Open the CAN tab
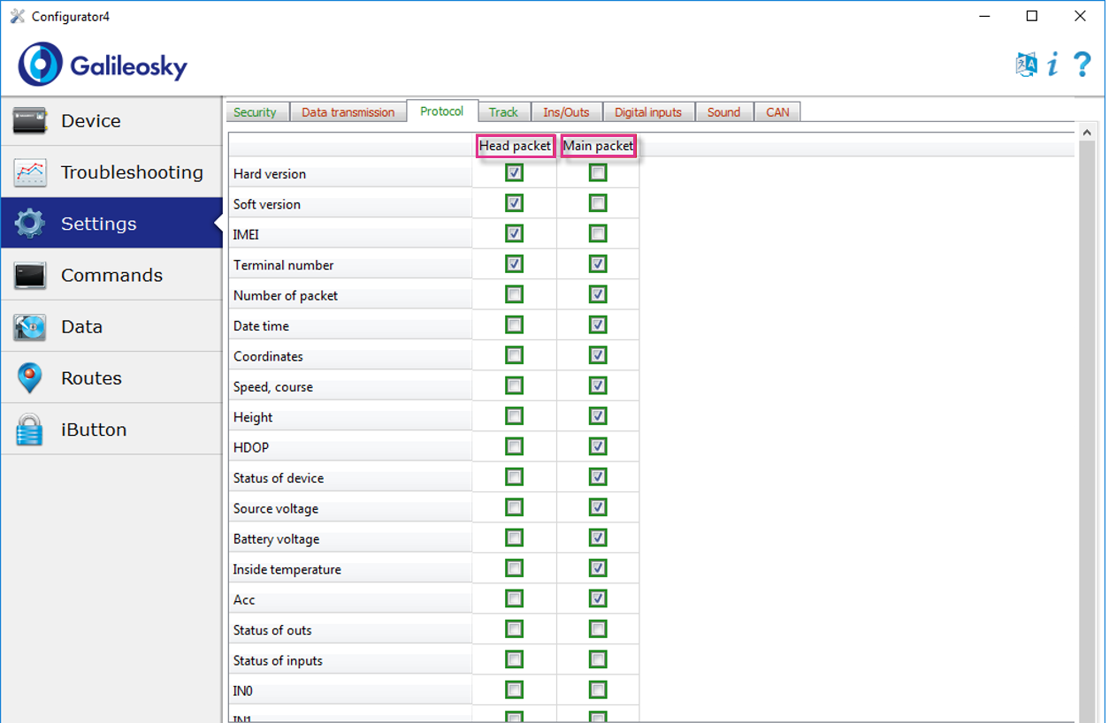Viewport: 1109px width, 723px height. pyautogui.click(x=777, y=112)
